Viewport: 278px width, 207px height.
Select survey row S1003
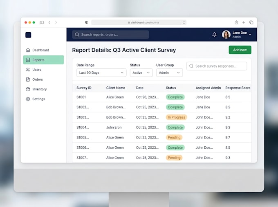[x=162, y=117]
